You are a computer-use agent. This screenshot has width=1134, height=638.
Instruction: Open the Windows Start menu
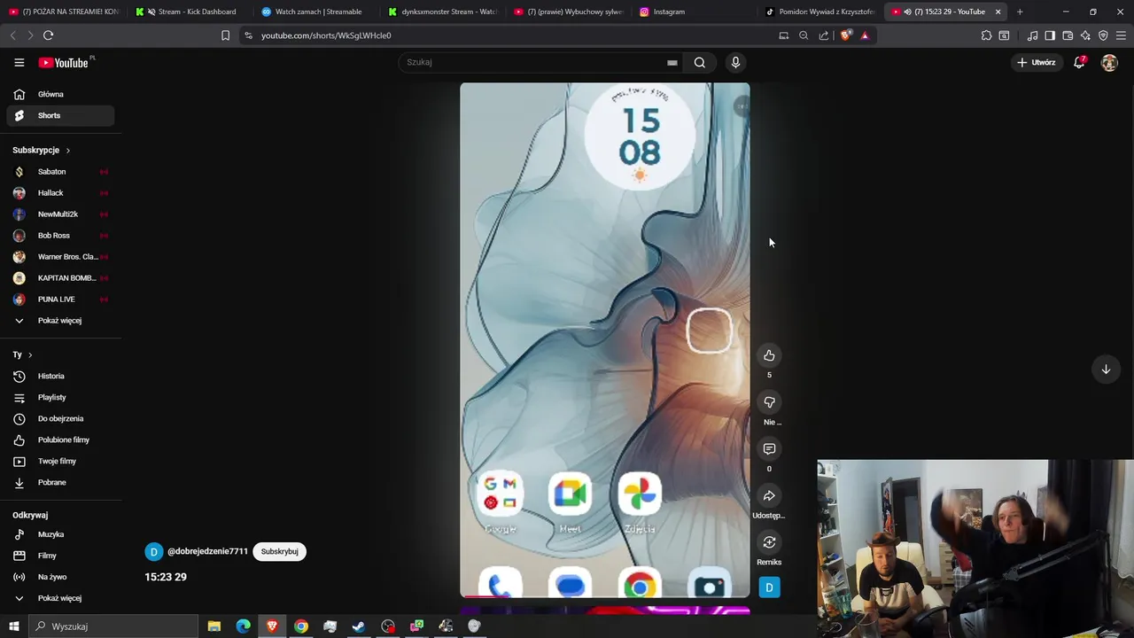[x=14, y=626]
